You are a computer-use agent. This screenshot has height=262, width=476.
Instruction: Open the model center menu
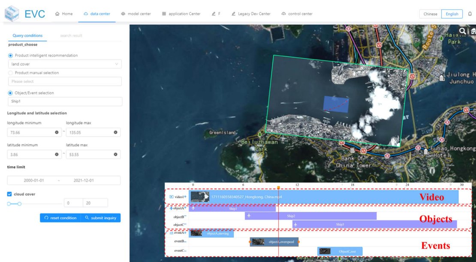[x=136, y=14]
